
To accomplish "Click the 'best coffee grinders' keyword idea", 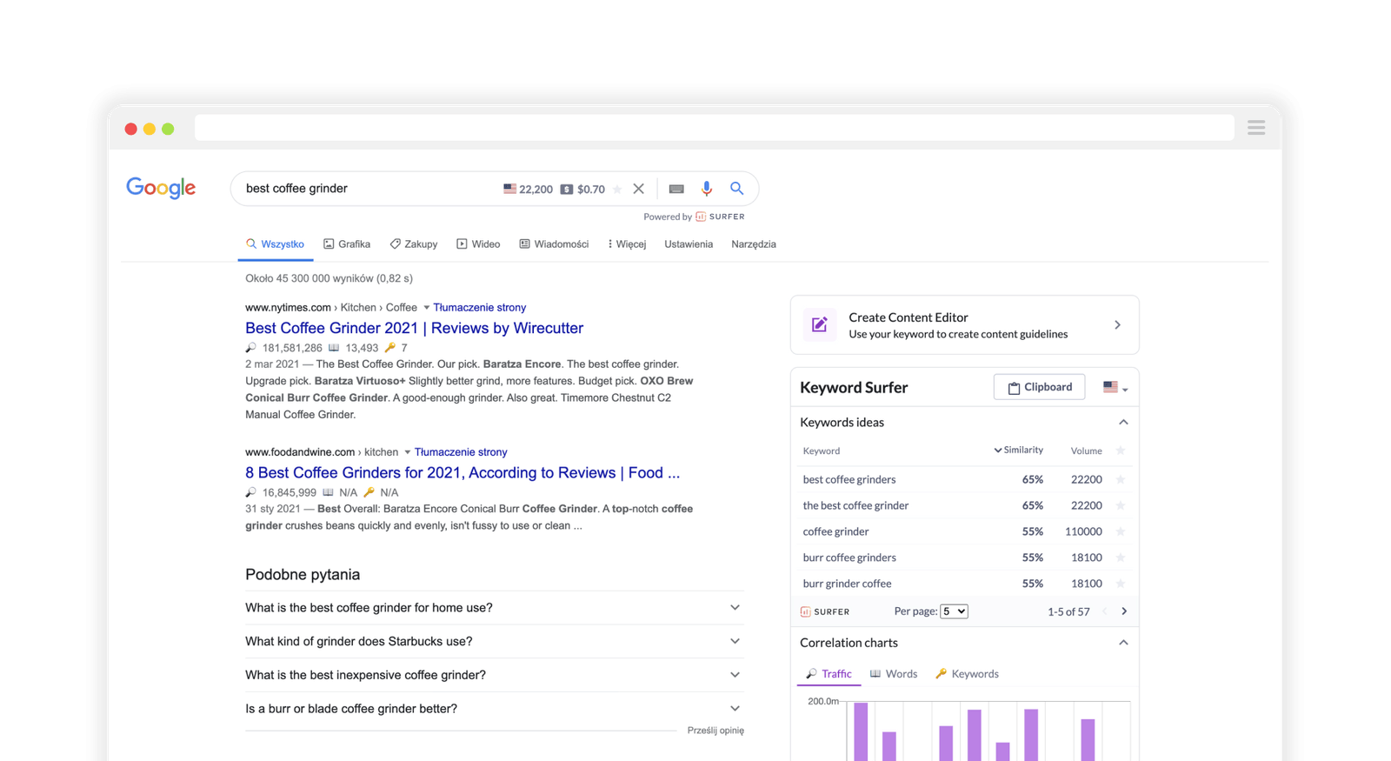I will tap(849, 479).
